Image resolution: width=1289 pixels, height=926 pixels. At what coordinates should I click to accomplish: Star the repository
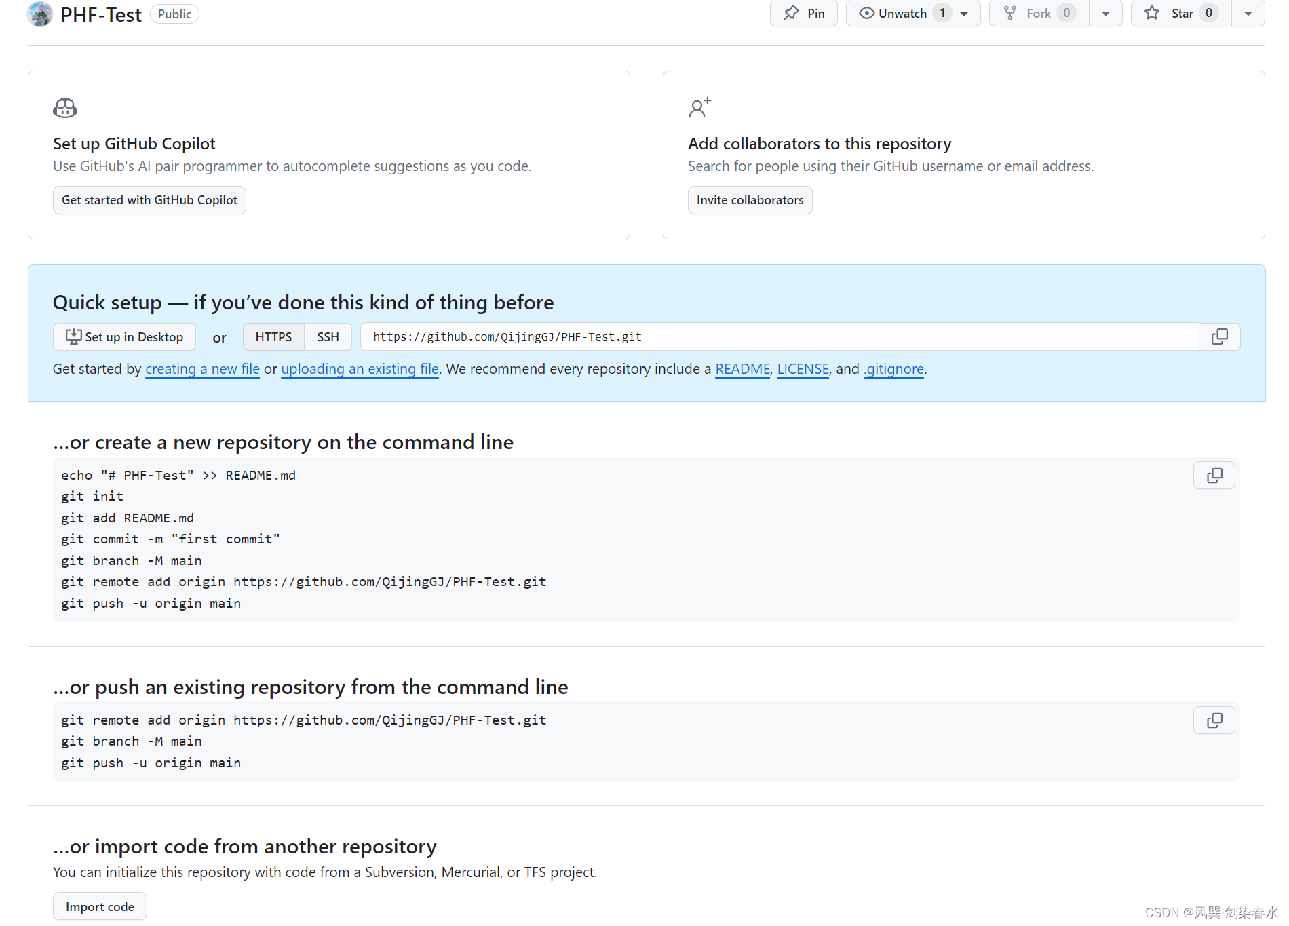(x=1181, y=14)
